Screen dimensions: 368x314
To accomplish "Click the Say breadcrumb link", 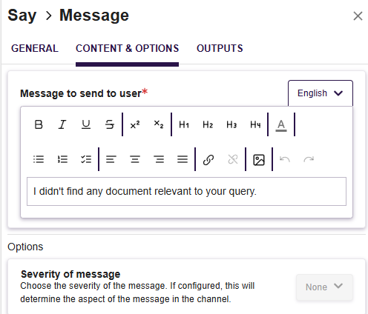I will 22,16.
